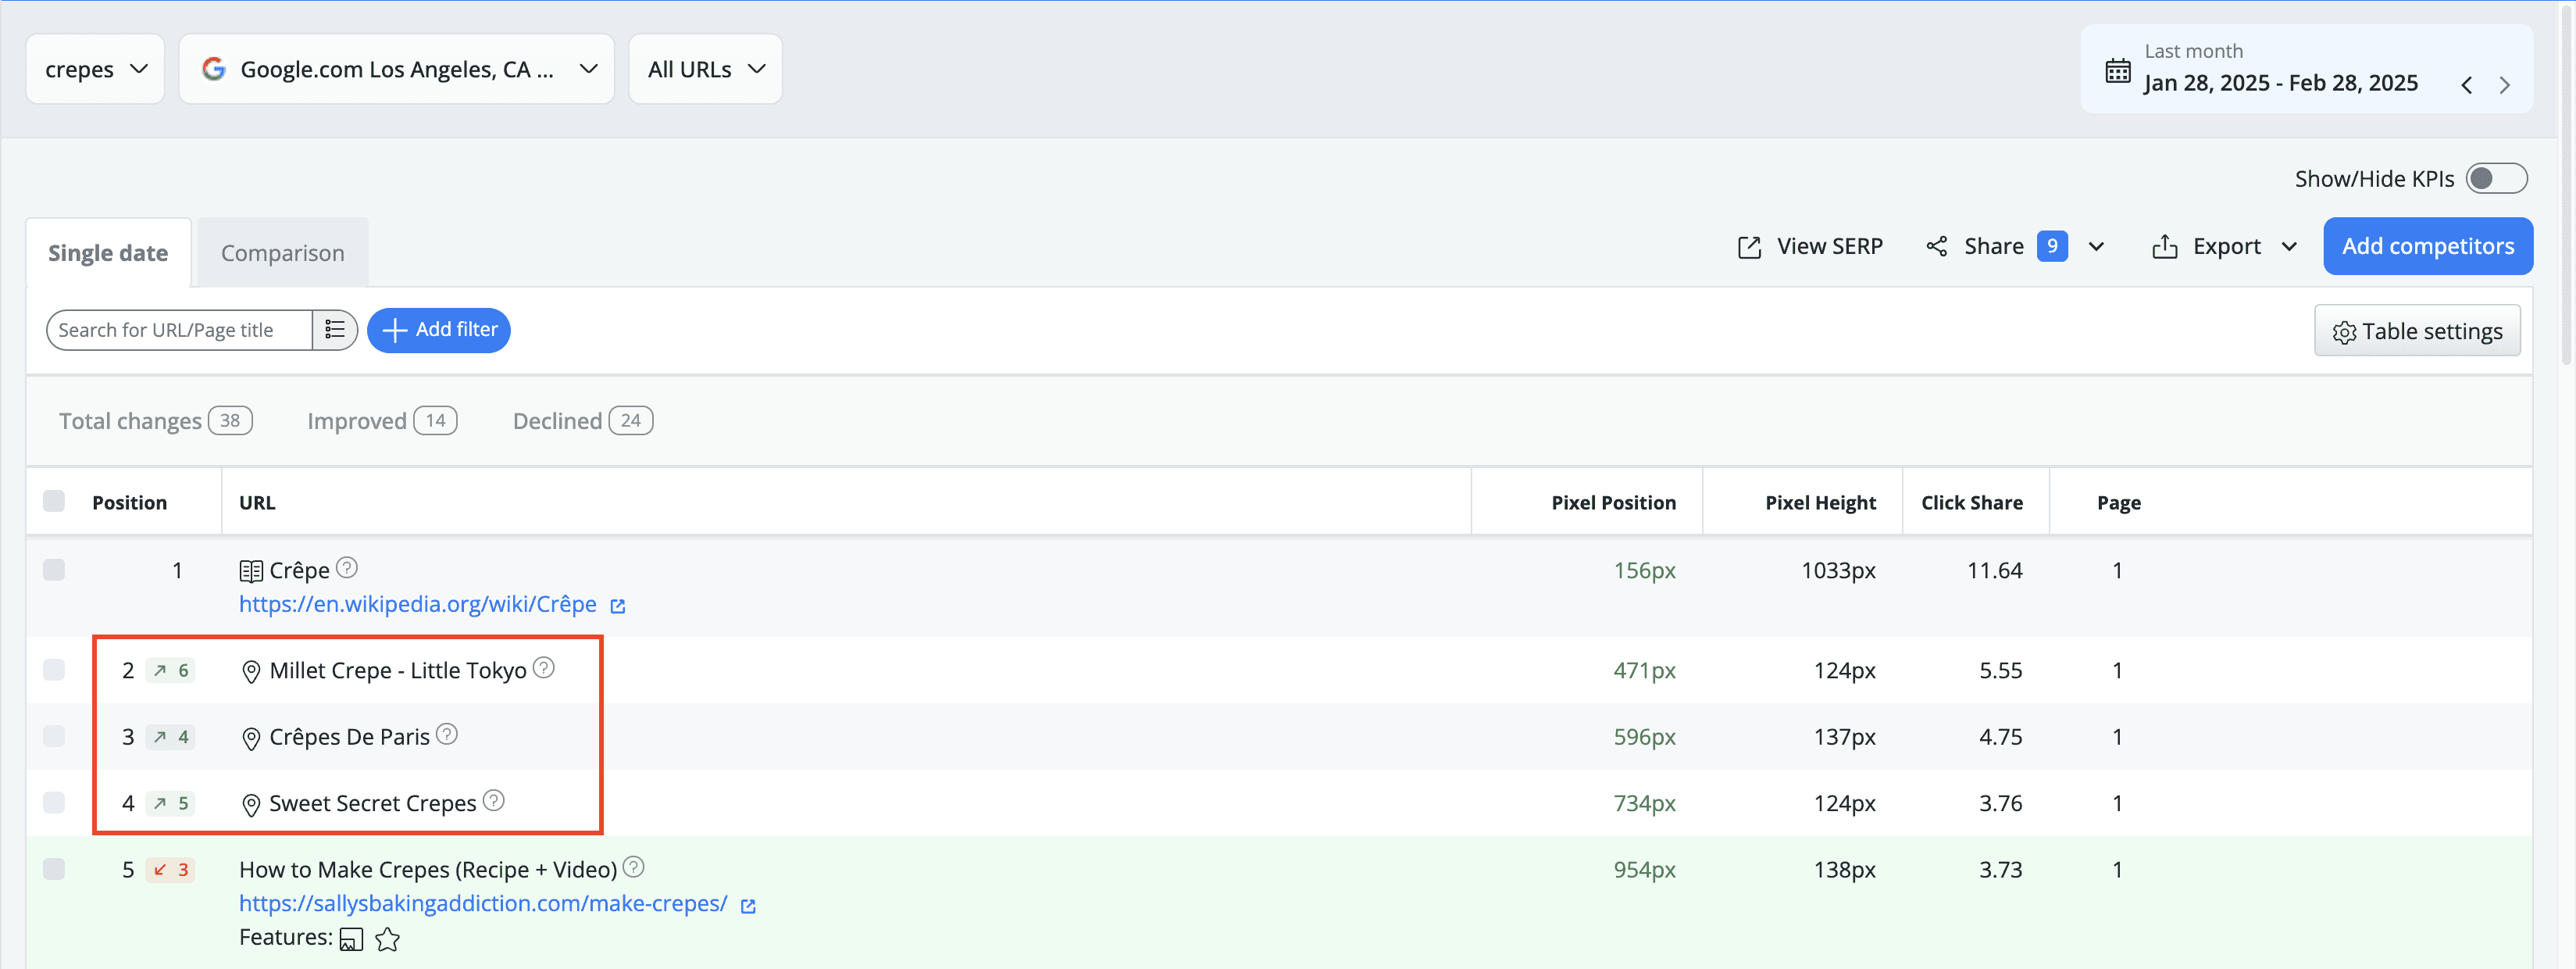Open the Export dropdown
This screenshot has width=2576, height=969.
click(2225, 247)
